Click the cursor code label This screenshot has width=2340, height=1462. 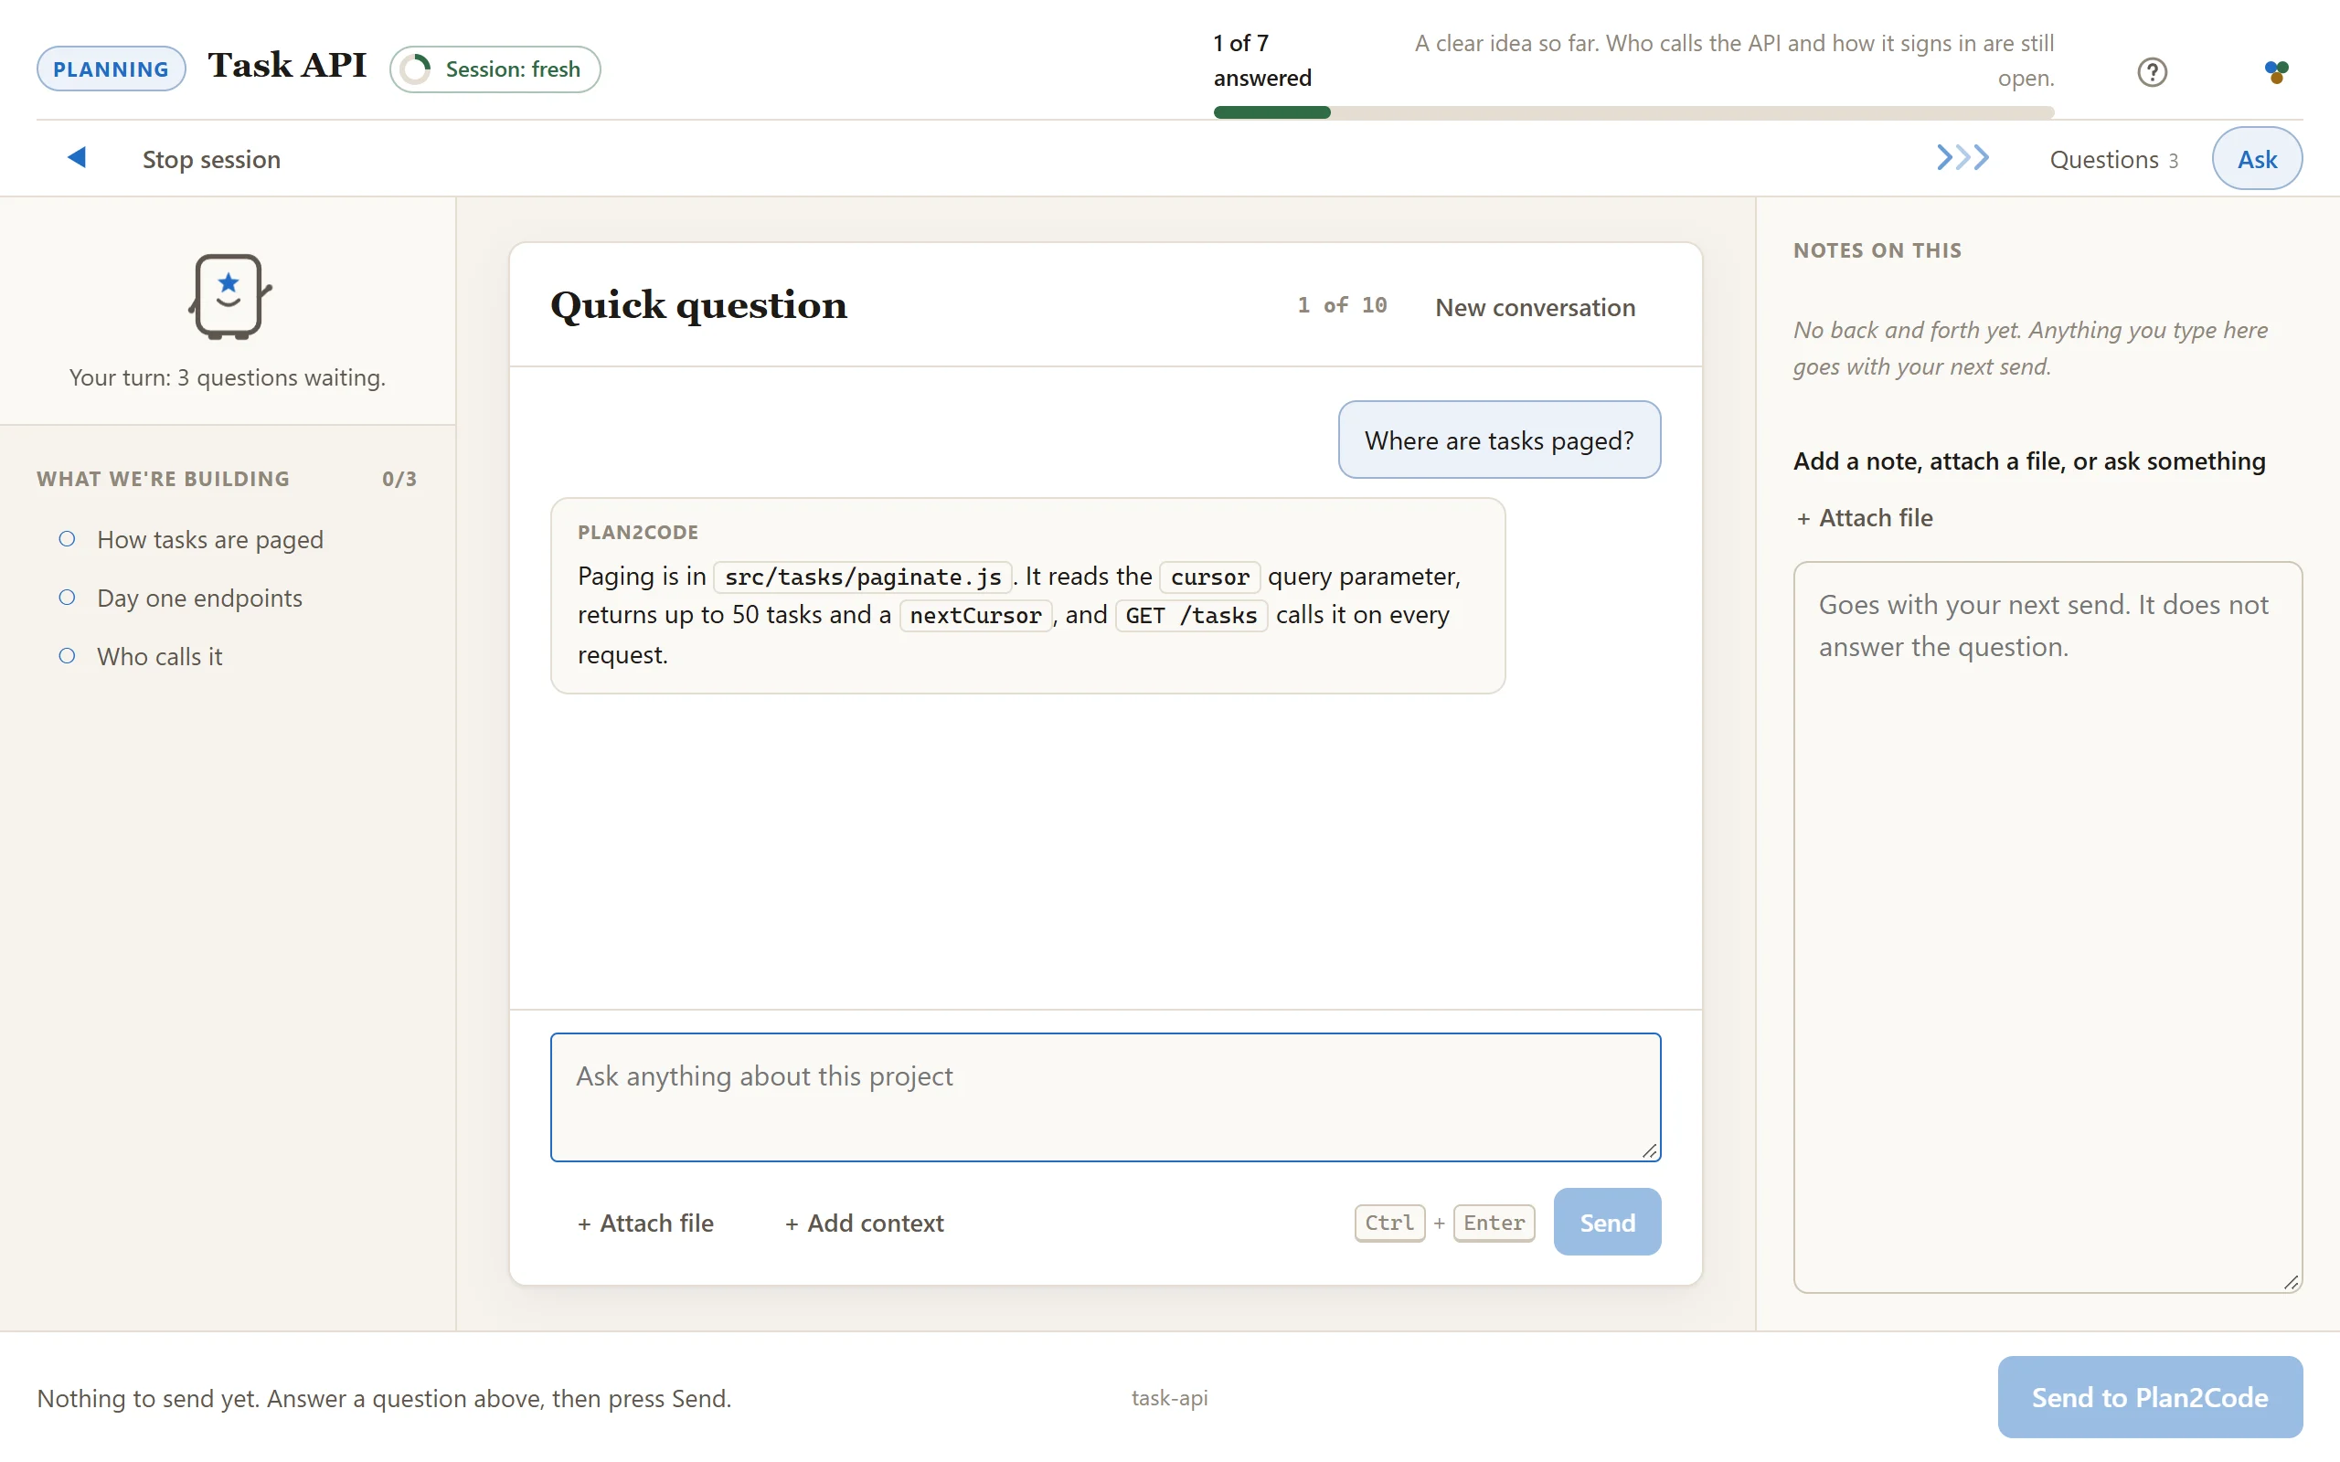(1209, 577)
